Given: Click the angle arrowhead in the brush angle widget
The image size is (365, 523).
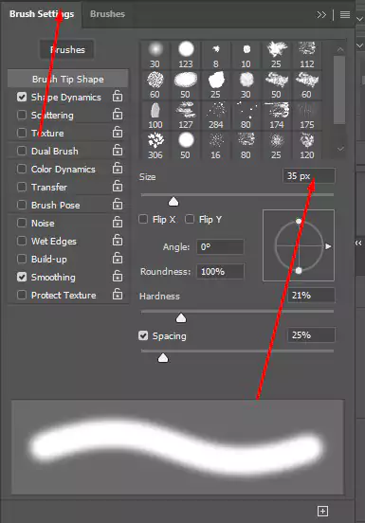Looking at the screenshot, I should click(x=328, y=246).
